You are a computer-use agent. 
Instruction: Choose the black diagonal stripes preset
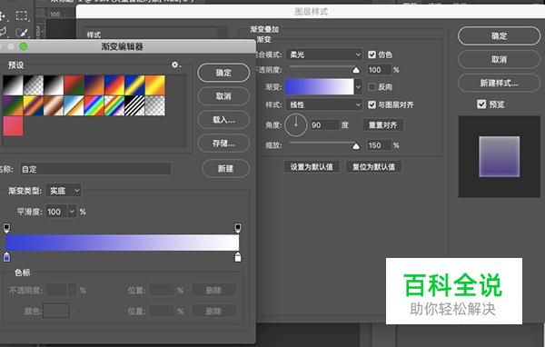point(134,105)
